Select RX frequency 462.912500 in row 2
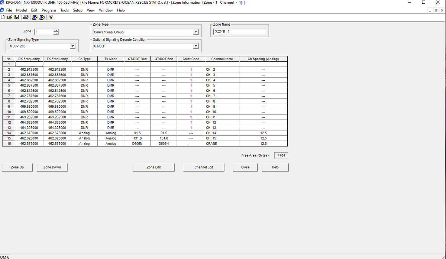This screenshot has height=259, width=446. pyautogui.click(x=29, y=69)
